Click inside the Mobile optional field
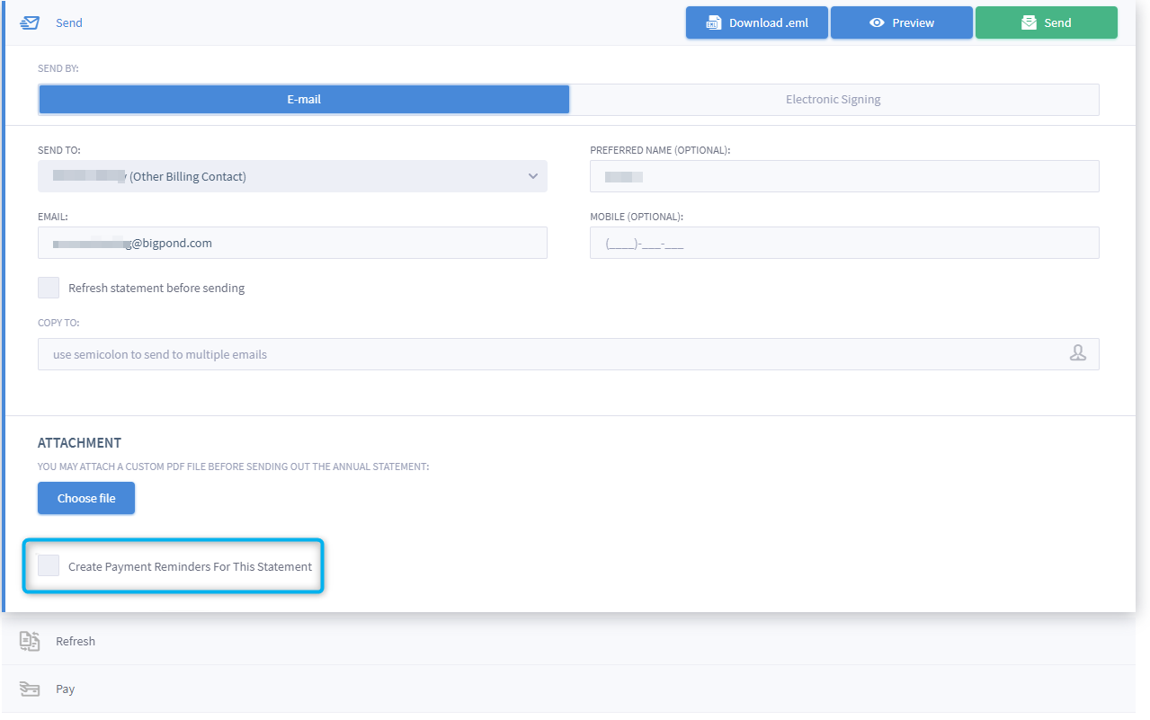The width and height of the screenshot is (1150, 720). [x=844, y=243]
